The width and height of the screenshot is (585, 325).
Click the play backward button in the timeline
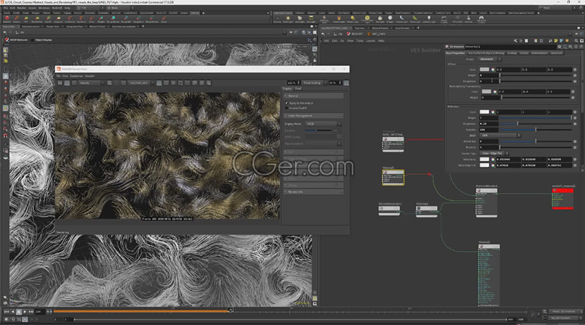coord(13,312)
